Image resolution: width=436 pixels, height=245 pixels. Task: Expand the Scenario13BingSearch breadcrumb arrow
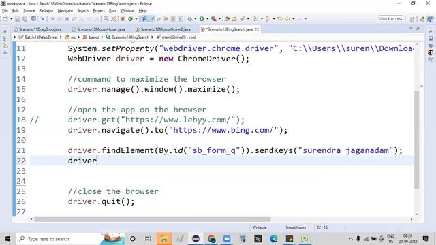[x=153, y=37]
